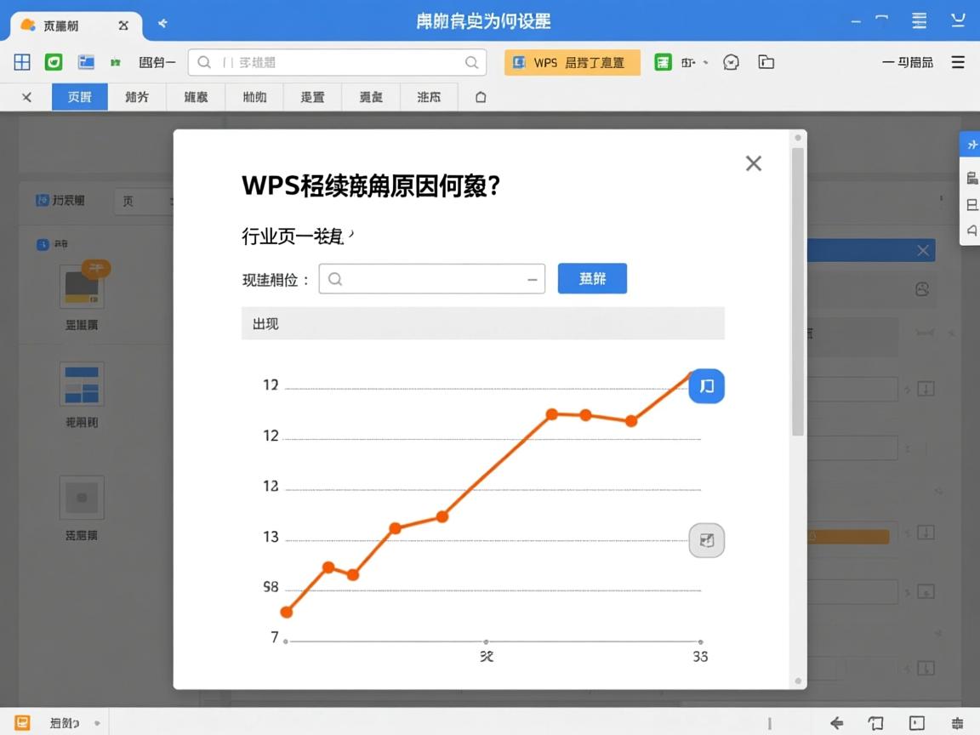This screenshot has width=980, height=735.
Task: Click the folder icon on the top toolbar
Action: pyautogui.click(x=766, y=62)
